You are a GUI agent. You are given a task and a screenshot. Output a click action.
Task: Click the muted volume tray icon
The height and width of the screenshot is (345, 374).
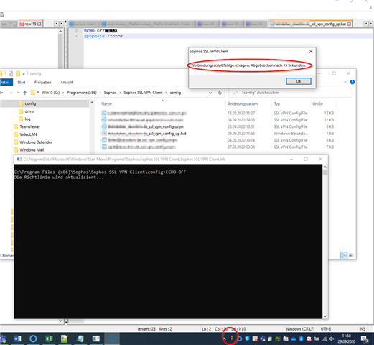[x=332, y=339]
